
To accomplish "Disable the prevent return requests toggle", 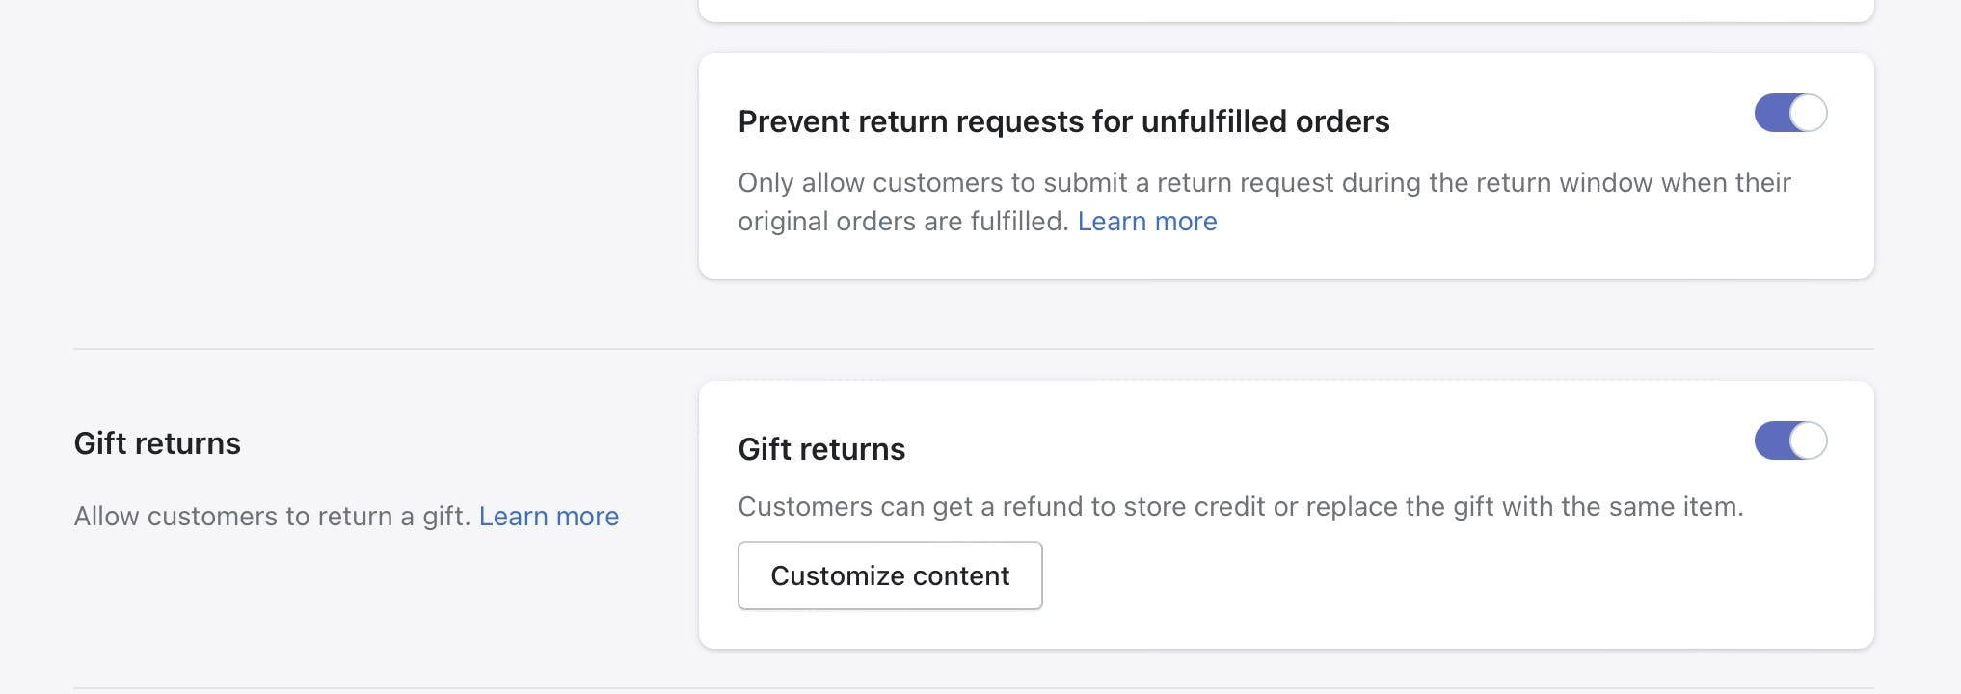I will coord(1790,113).
